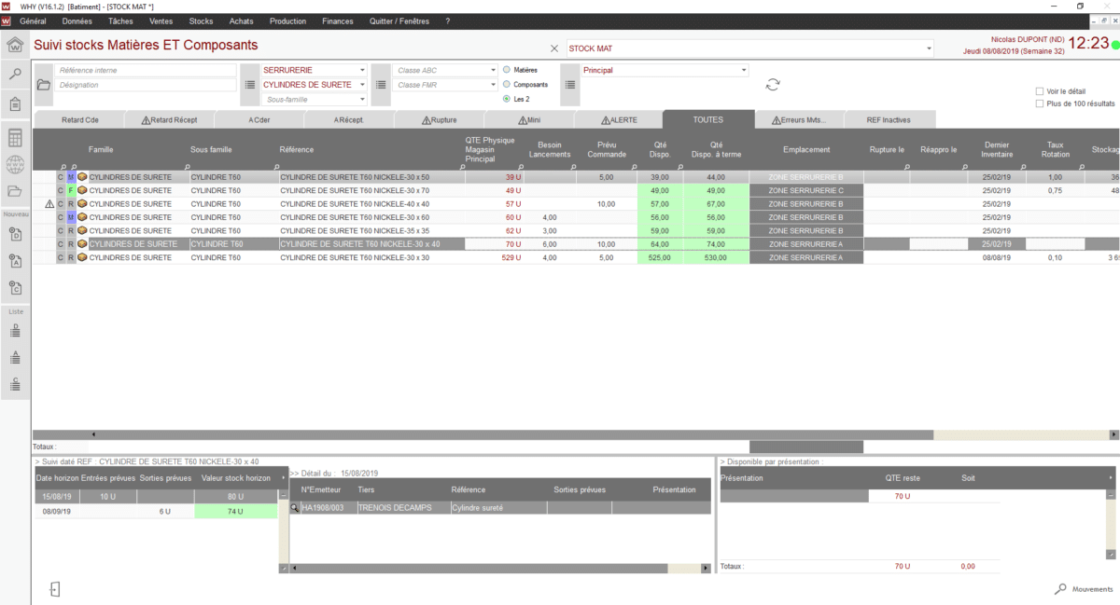This screenshot has width=1120, height=605.
Task: Select the Composants radio button
Action: click(507, 85)
